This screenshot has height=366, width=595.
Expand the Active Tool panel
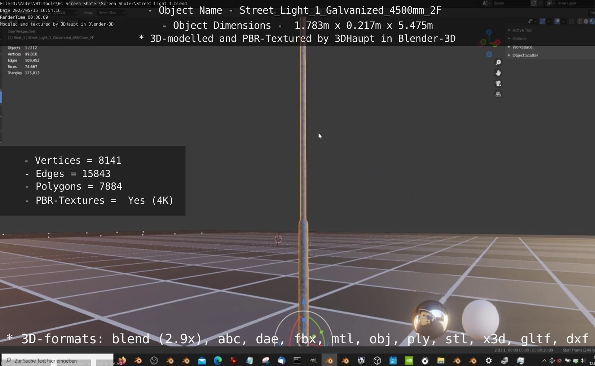(520, 30)
